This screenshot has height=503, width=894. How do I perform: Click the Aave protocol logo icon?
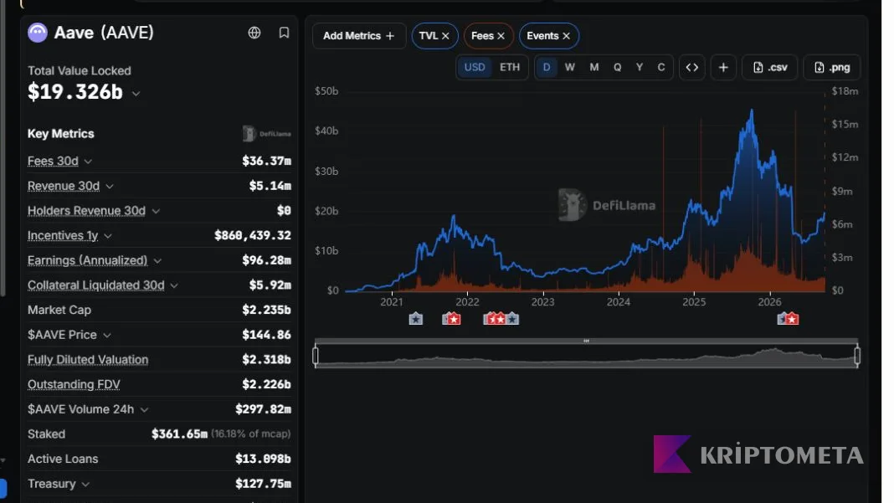click(x=38, y=33)
